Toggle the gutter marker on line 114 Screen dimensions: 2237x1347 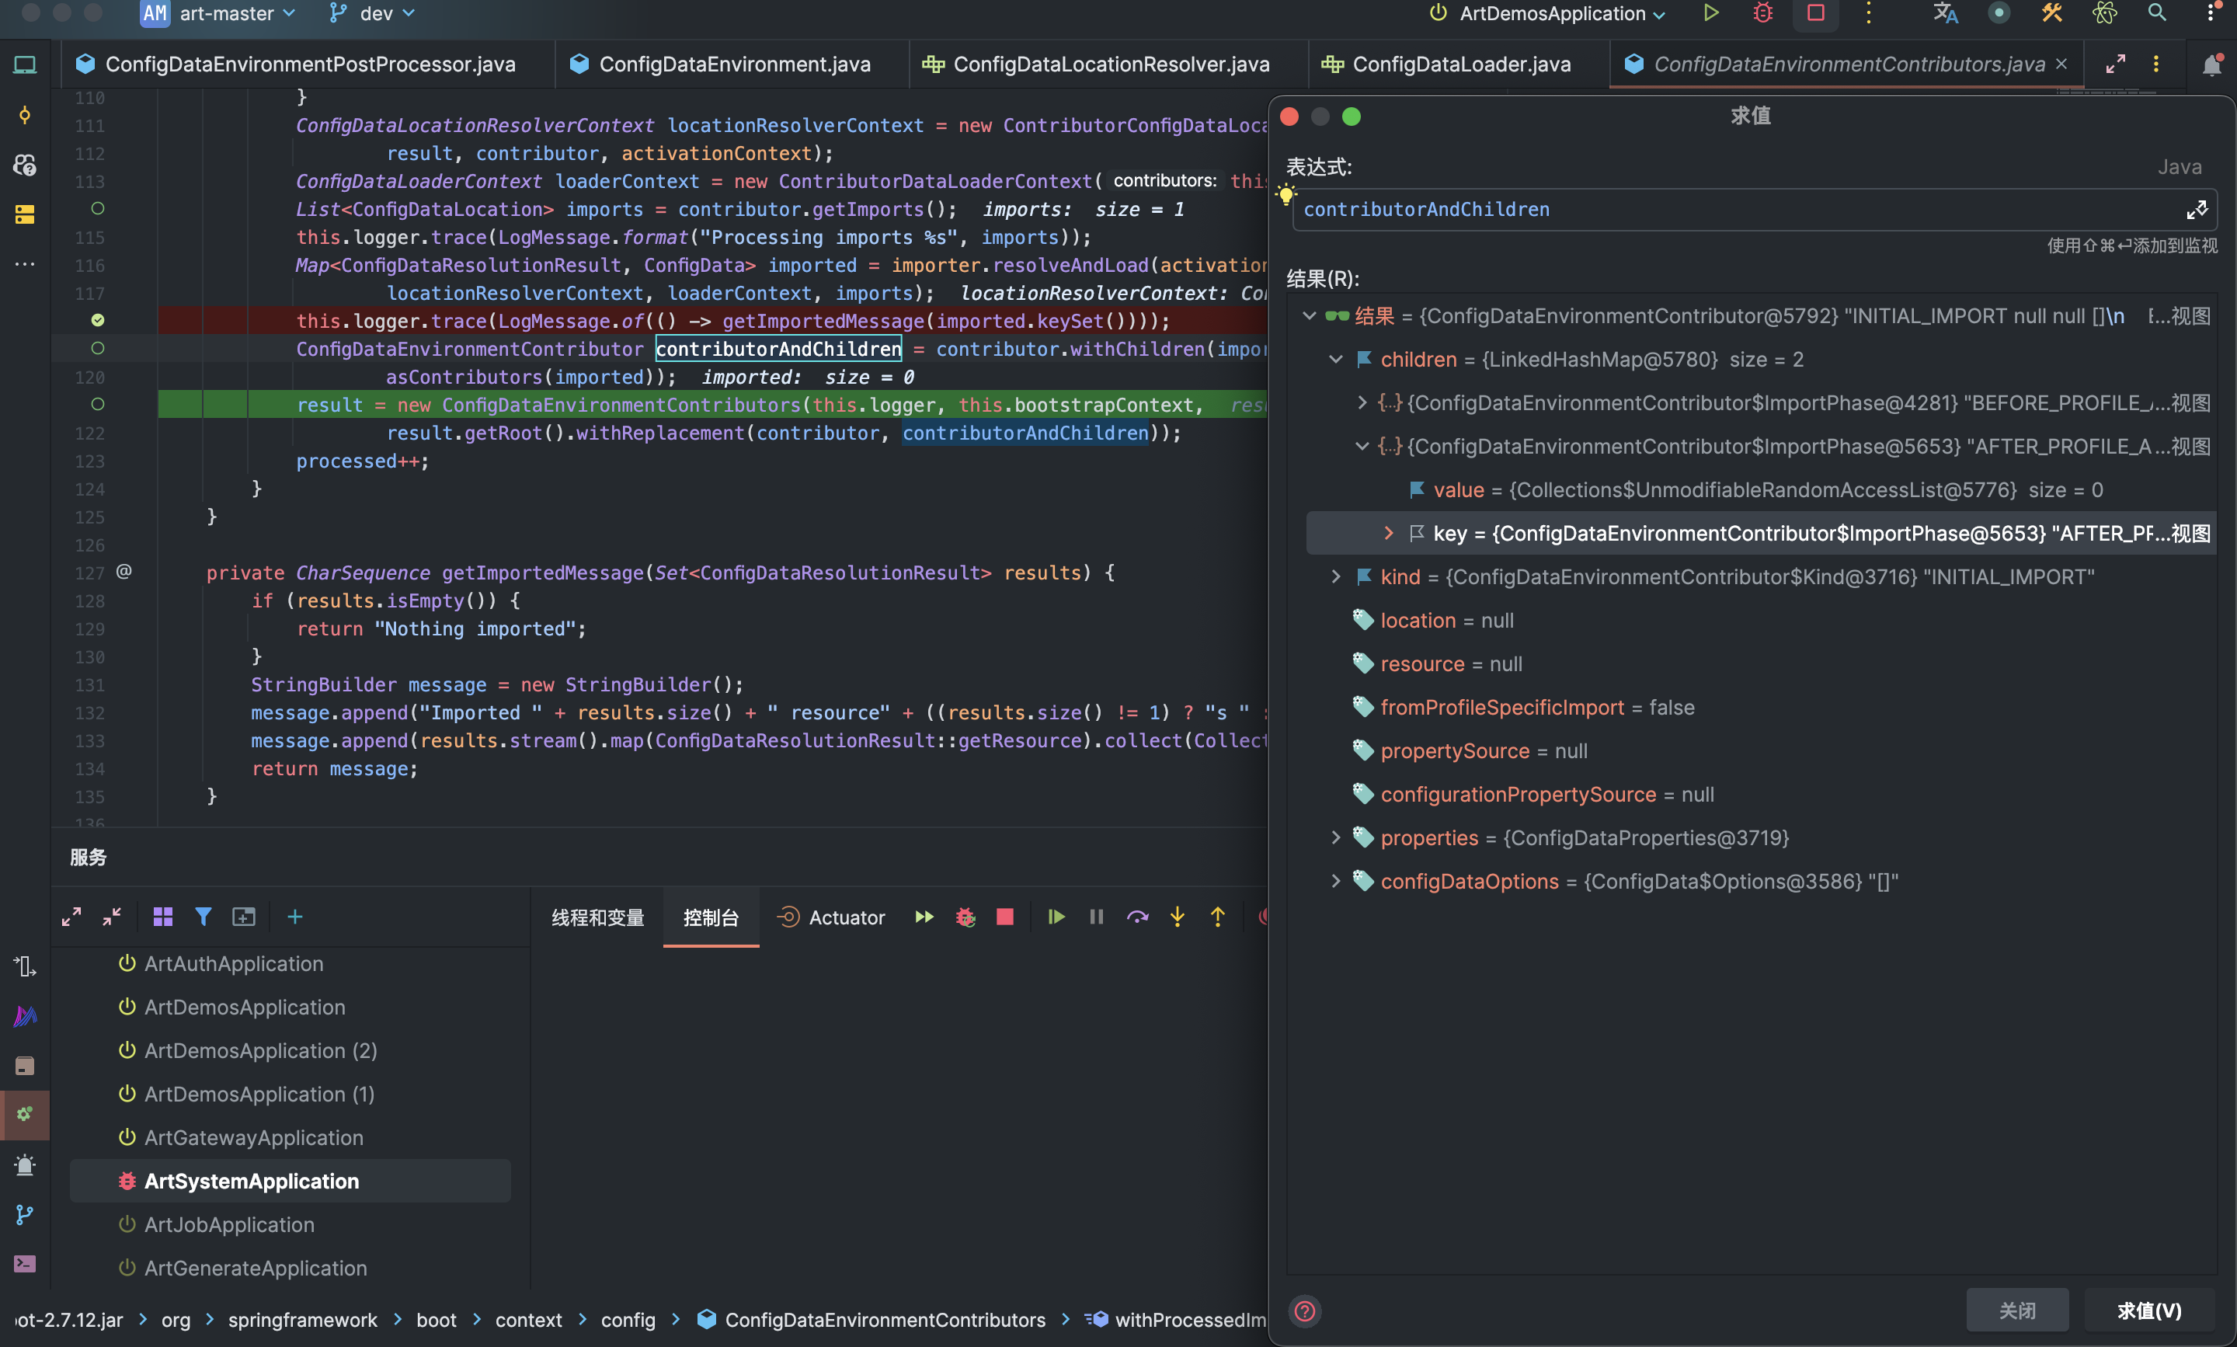pyautogui.click(x=98, y=209)
